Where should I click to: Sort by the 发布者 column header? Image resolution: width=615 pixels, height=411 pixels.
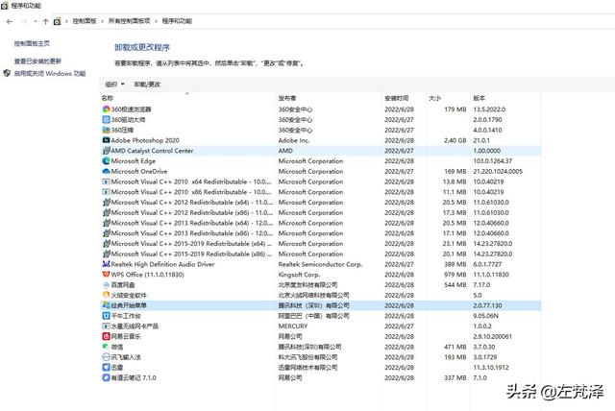[287, 98]
